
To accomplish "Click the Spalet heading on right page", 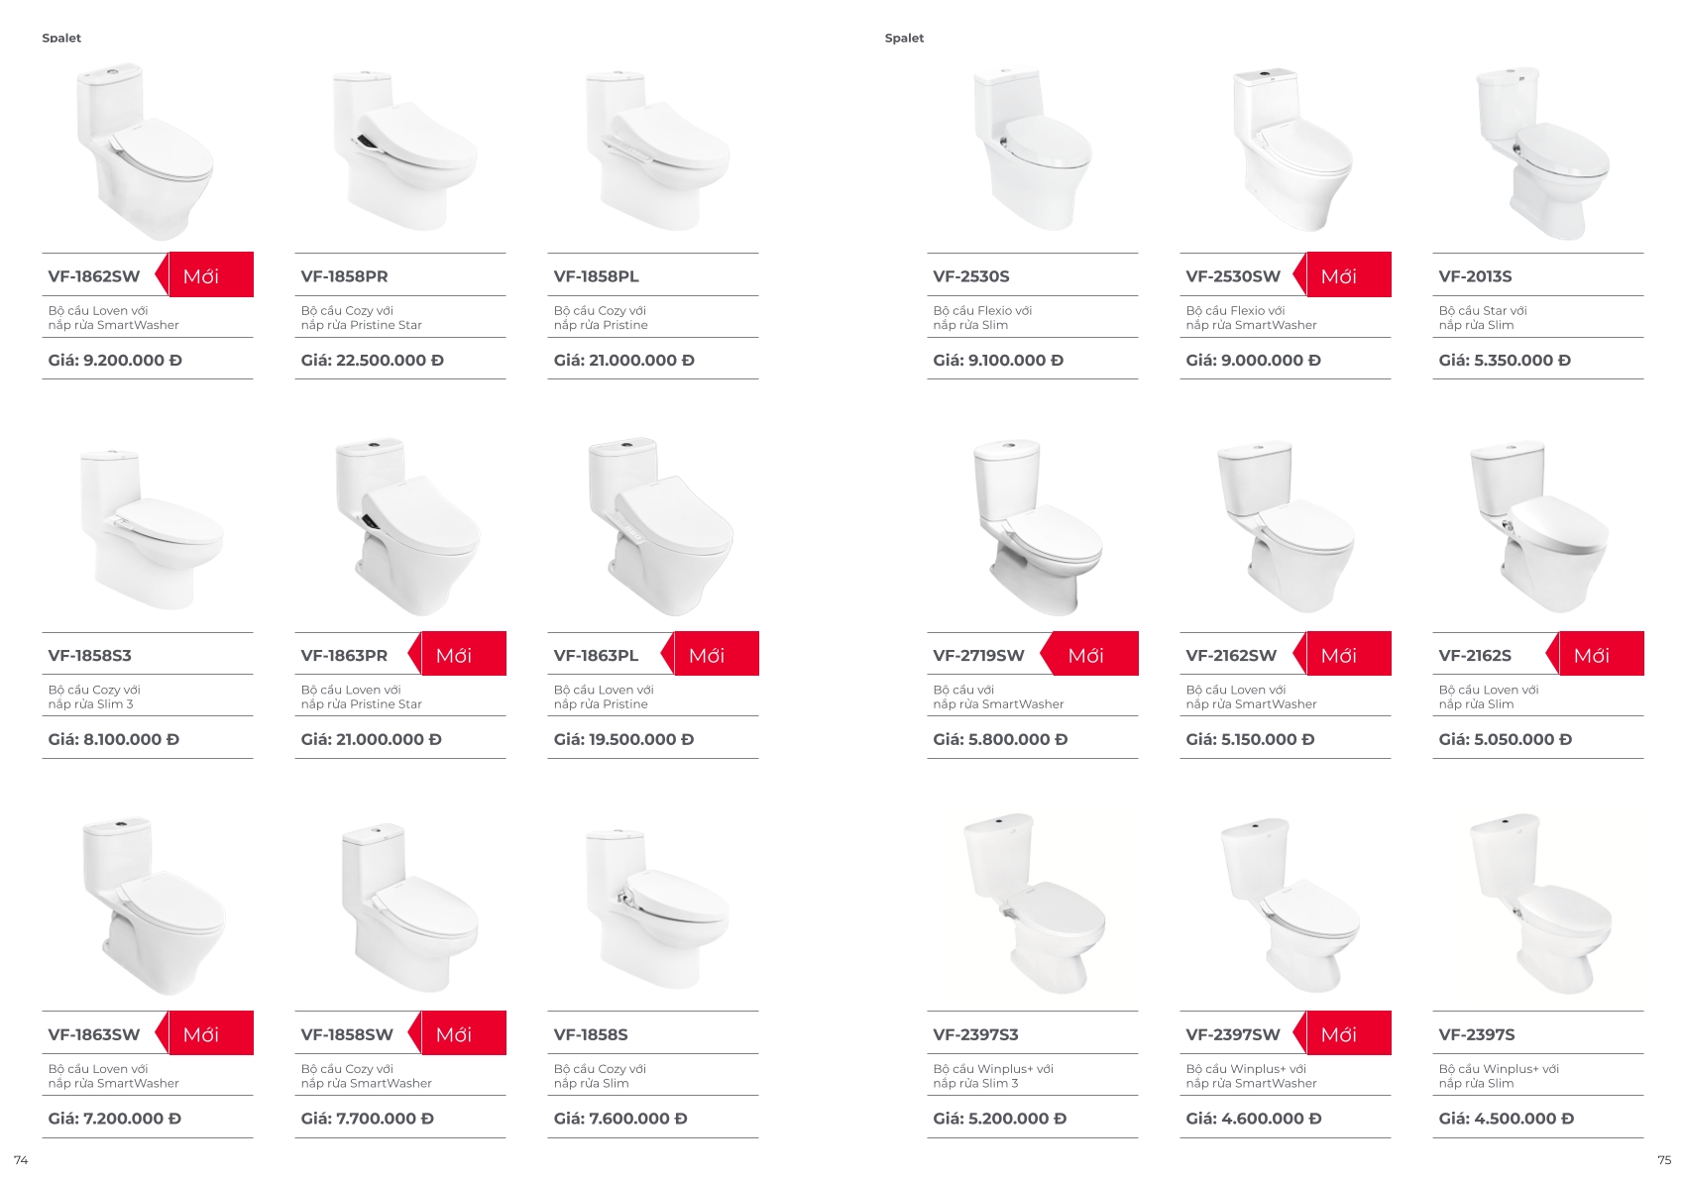I will [x=904, y=38].
